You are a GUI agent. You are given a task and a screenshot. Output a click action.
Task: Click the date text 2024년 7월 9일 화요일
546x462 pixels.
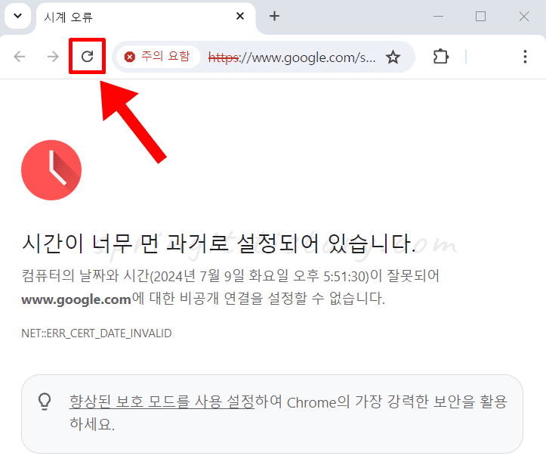(221, 276)
